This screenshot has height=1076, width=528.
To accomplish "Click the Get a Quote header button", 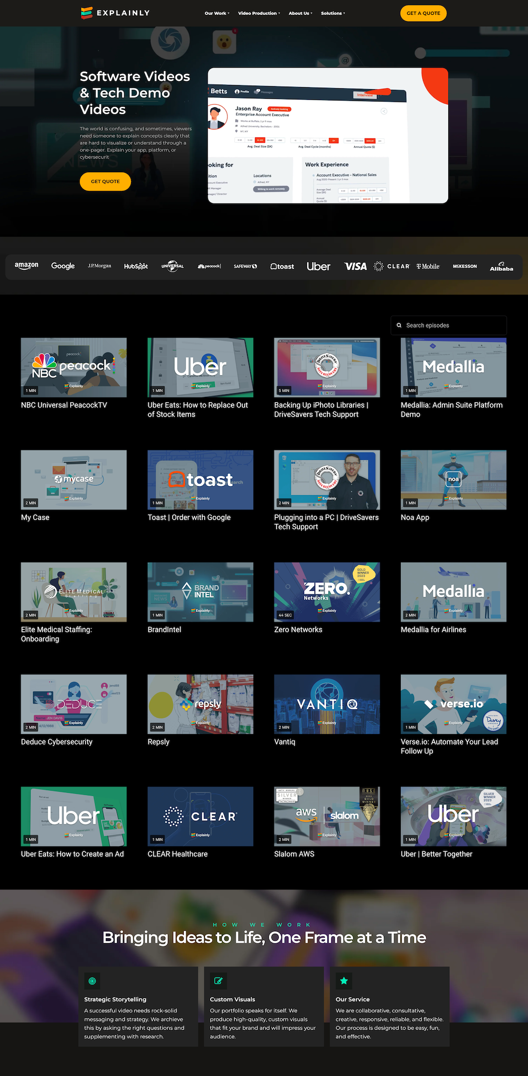I will [x=423, y=13].
